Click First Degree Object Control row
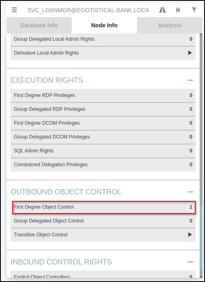Viewport: 205px width, 282px height. coord(103,207)
